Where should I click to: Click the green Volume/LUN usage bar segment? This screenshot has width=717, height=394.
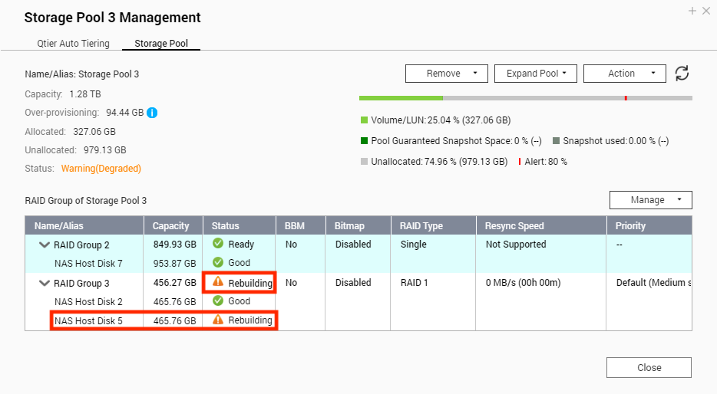pyautogui.click(x=401, y=98)
